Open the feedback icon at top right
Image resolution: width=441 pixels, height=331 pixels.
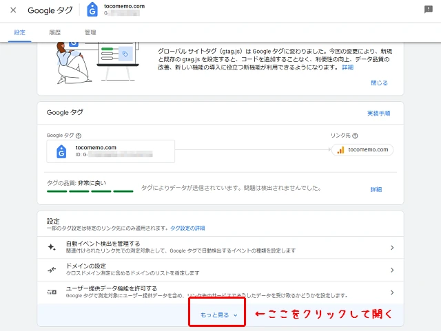[x=429, y=10]
